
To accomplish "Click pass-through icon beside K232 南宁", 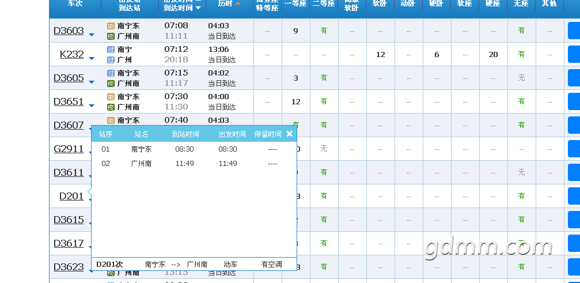I will click(111, 49).
